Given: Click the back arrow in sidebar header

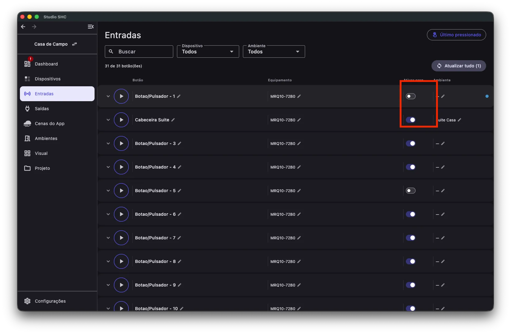Looking at the screenshot, I should point(23,27).
